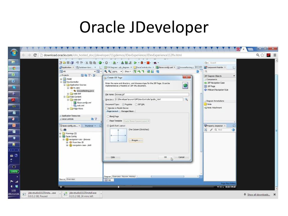The width and height of the screenshot is (288, 216).
Task: Click the JSF Page palette item
Action: click(210, 86)
